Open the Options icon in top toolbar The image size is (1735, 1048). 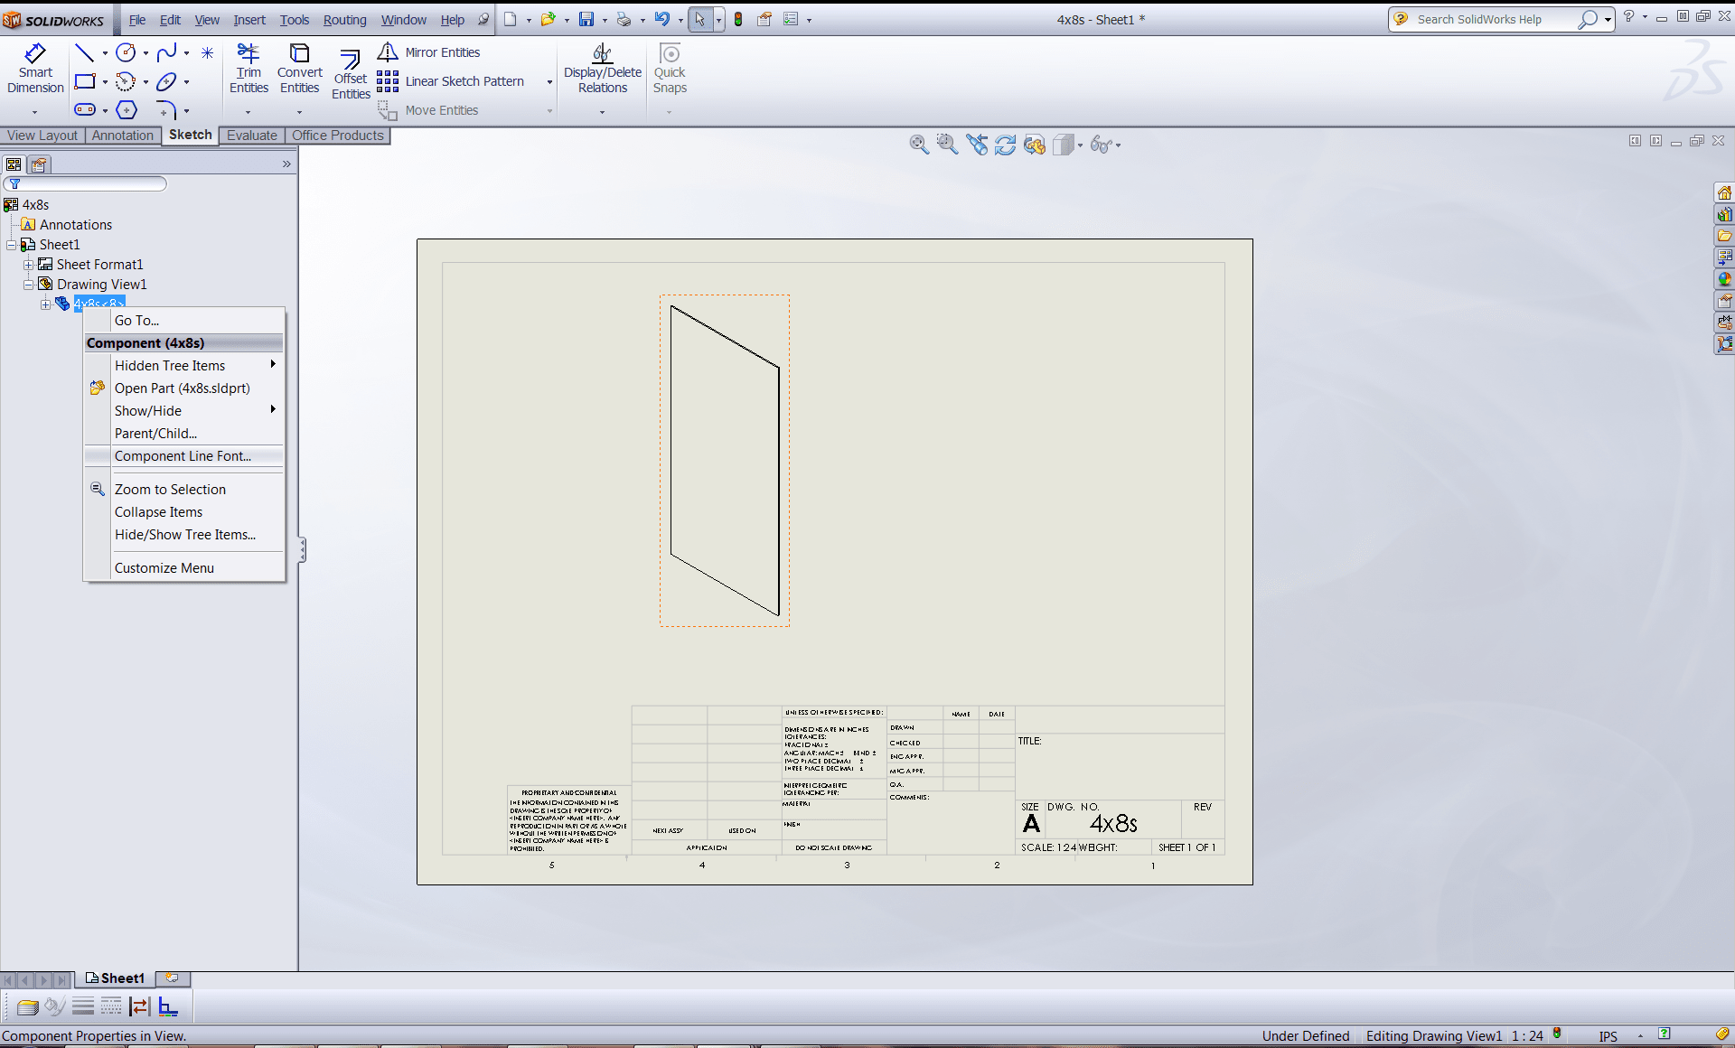(x=792, y=20)
